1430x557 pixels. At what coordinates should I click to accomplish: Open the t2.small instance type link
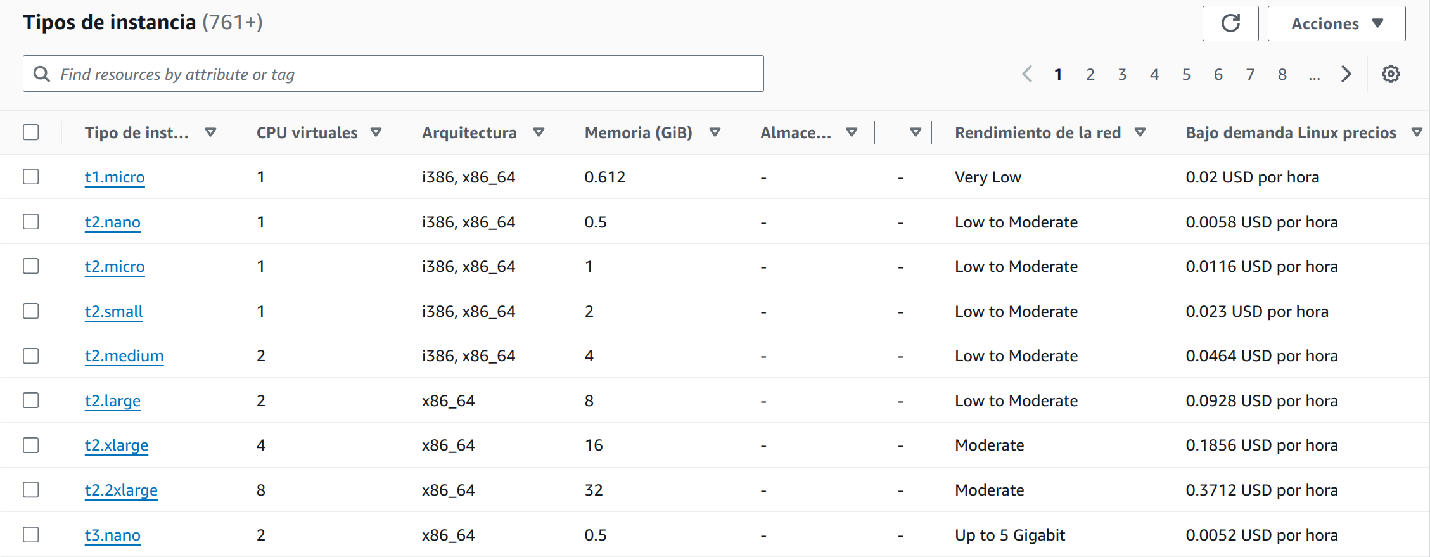coord(114,311)
